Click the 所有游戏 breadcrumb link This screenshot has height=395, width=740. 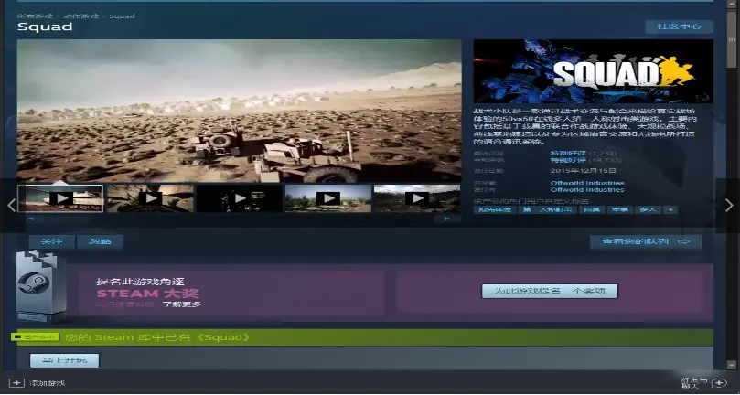[x=35, y=16]
